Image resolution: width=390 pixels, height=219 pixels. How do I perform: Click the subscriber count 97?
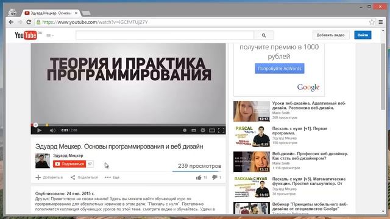click(x=90, y=164)
